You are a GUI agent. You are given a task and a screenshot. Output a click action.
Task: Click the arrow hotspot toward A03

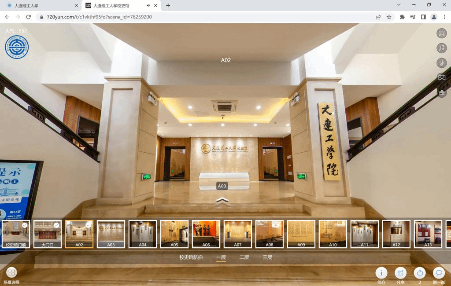(222, 200)
